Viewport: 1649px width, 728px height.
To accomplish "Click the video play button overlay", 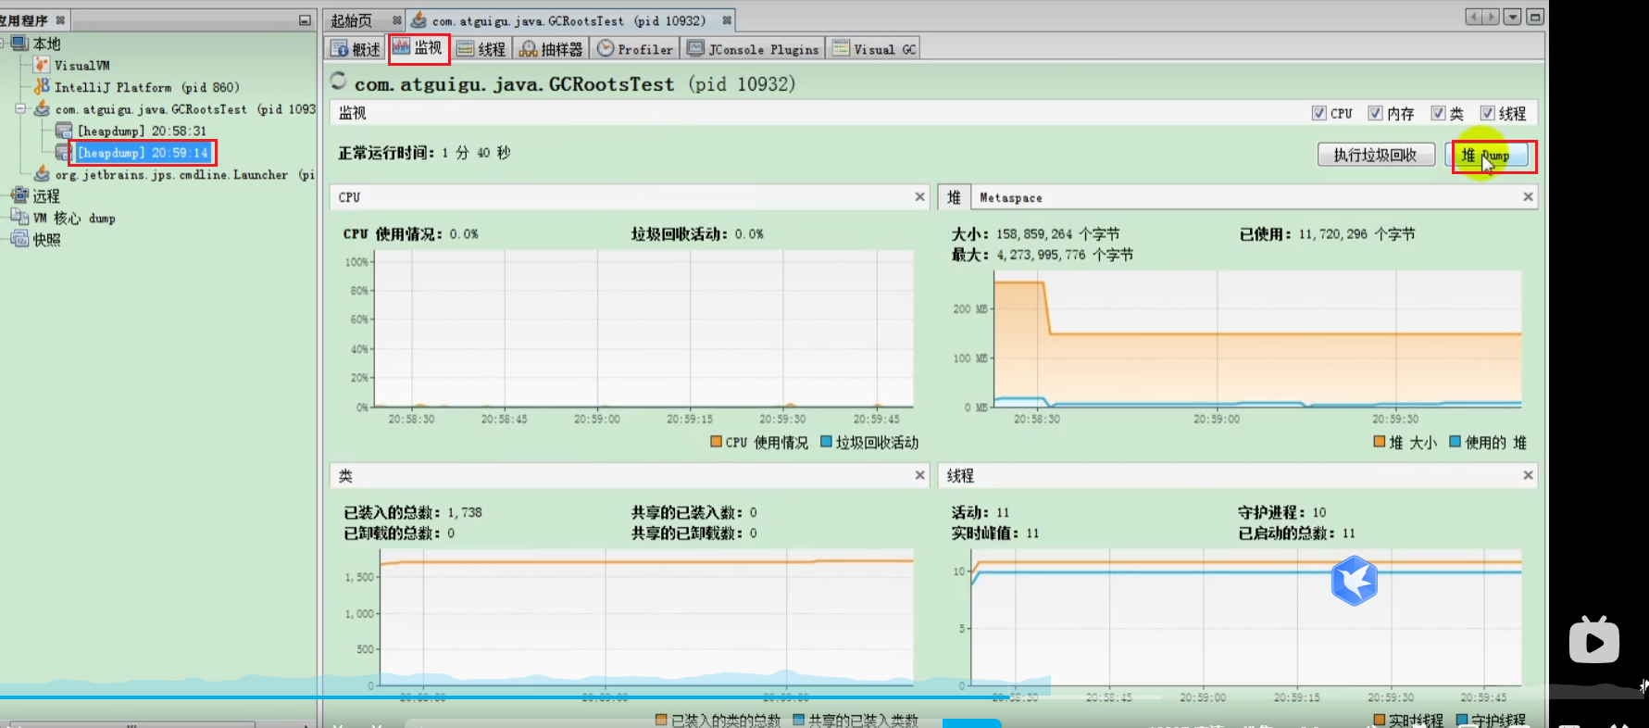I will (x=1593, y=641).
